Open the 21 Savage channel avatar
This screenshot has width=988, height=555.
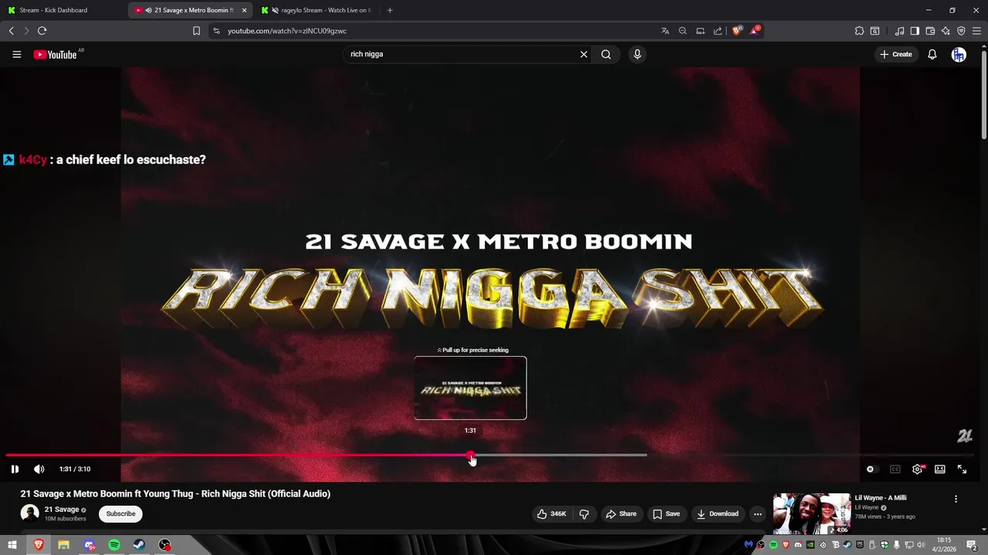[29, 513]
